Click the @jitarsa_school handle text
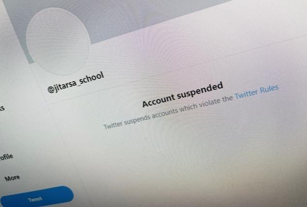Viewport: 307px width, 207px height. click(x=76, y=83)
